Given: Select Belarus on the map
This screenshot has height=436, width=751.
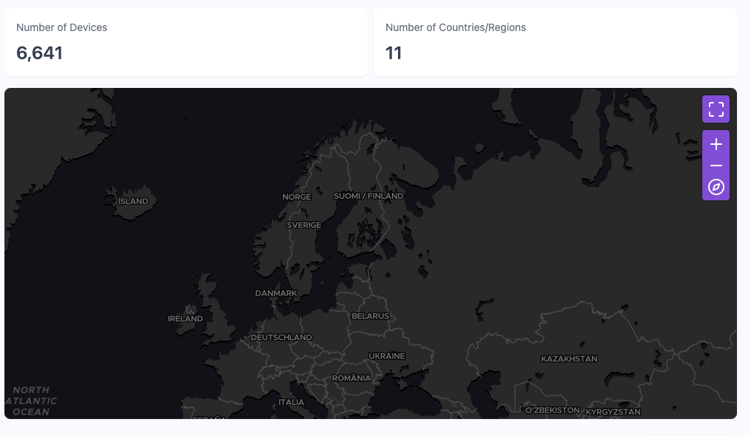Looking at the screenshot, I should (370, 316).
